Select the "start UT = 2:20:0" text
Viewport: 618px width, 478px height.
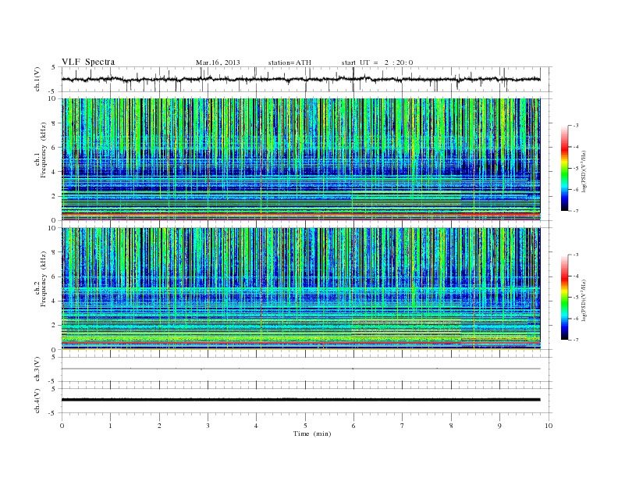(377, 62)
